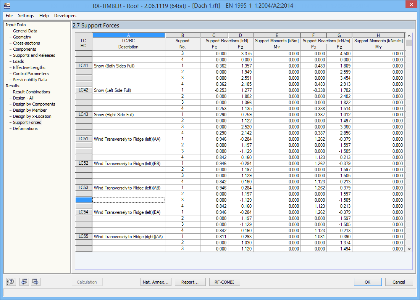Go to previous table with left arrow icon

click(x=24, y=282)
